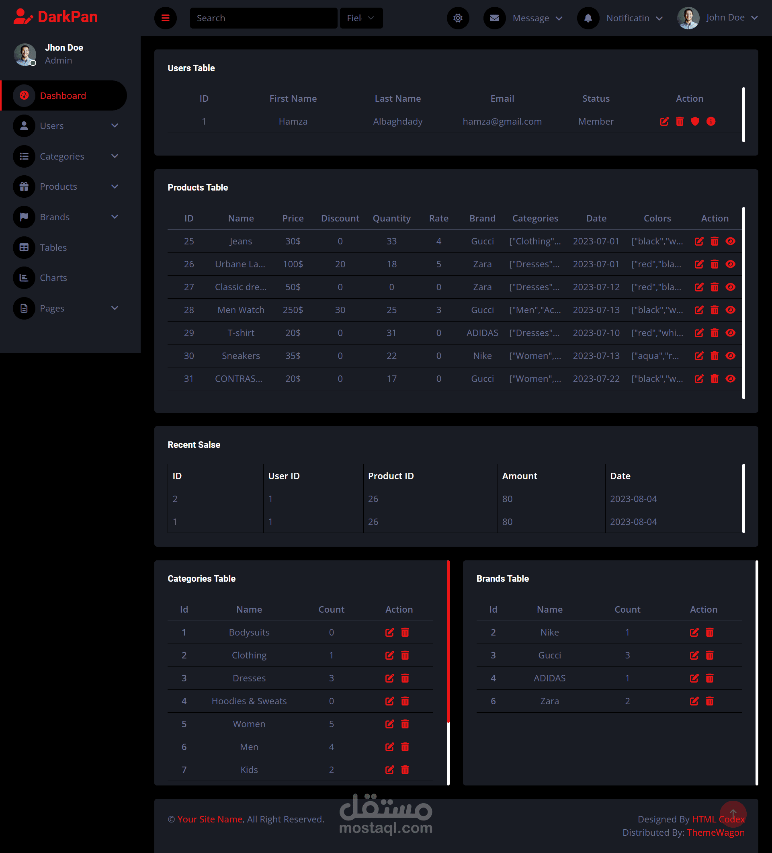Viewport: 772px width, 853px height.
Task: Click edit icon for user Hamza
Action: (664, 122)
